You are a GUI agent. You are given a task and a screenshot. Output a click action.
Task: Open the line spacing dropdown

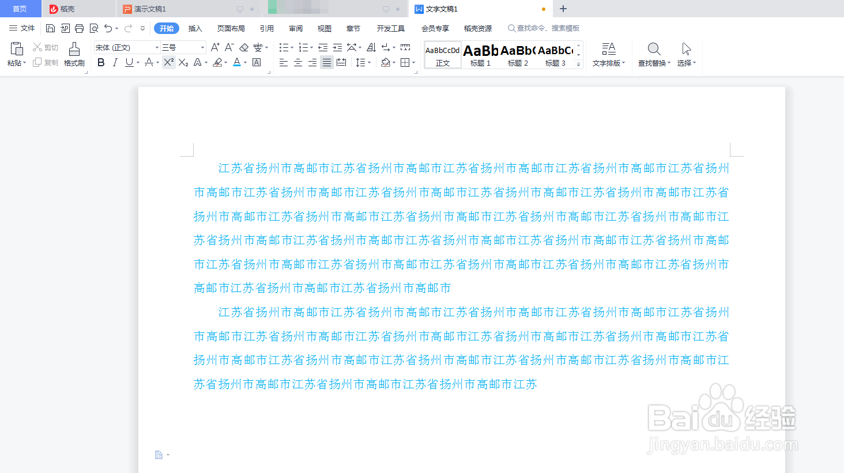363,62
